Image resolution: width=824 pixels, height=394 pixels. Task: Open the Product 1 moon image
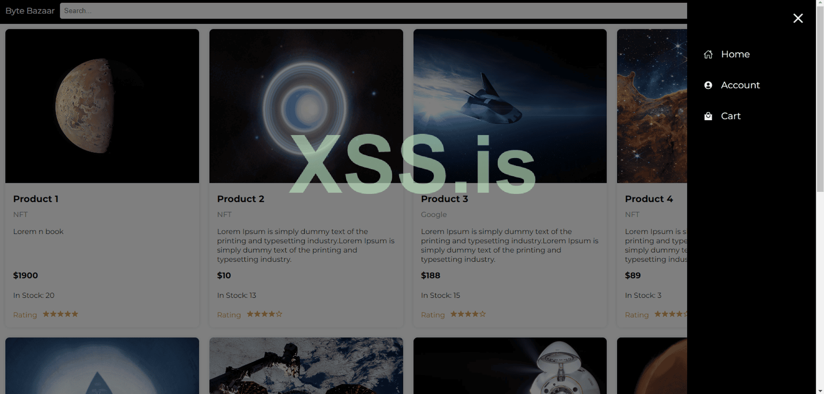coord(102,106)
